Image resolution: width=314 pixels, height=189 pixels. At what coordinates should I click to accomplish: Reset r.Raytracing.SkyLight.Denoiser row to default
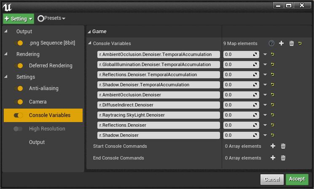(x=273, y=115)
